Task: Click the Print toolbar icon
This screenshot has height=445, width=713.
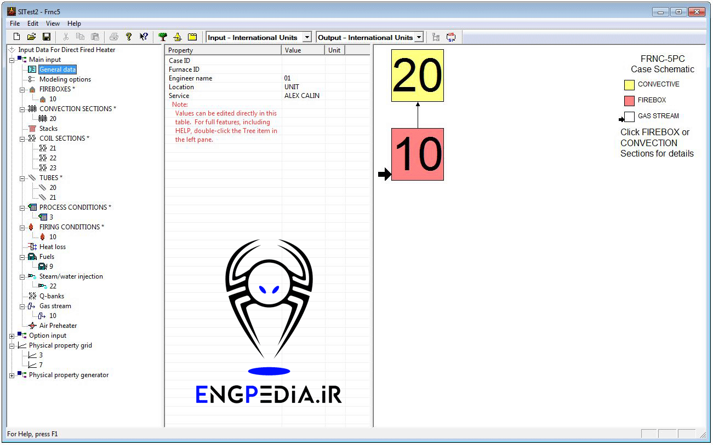Action: [x=114, y=37]
